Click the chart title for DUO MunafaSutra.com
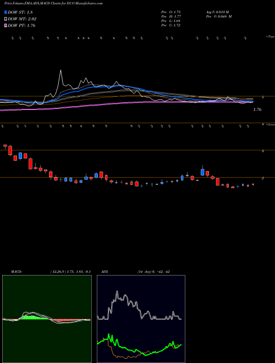275x363 pixels. 53,3
